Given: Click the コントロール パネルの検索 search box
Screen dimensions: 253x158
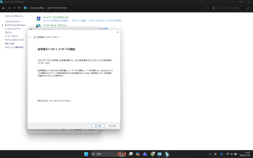Looking at the screenshot, I should coord(233,8).
